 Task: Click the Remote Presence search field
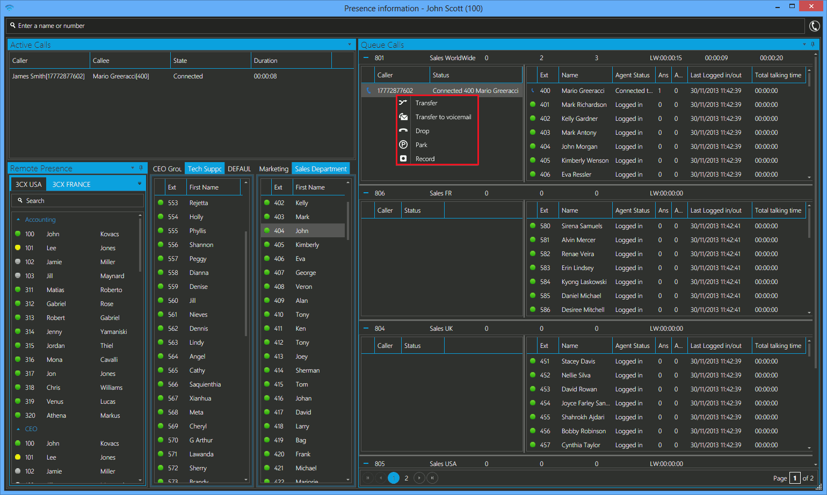coord(78,201)
